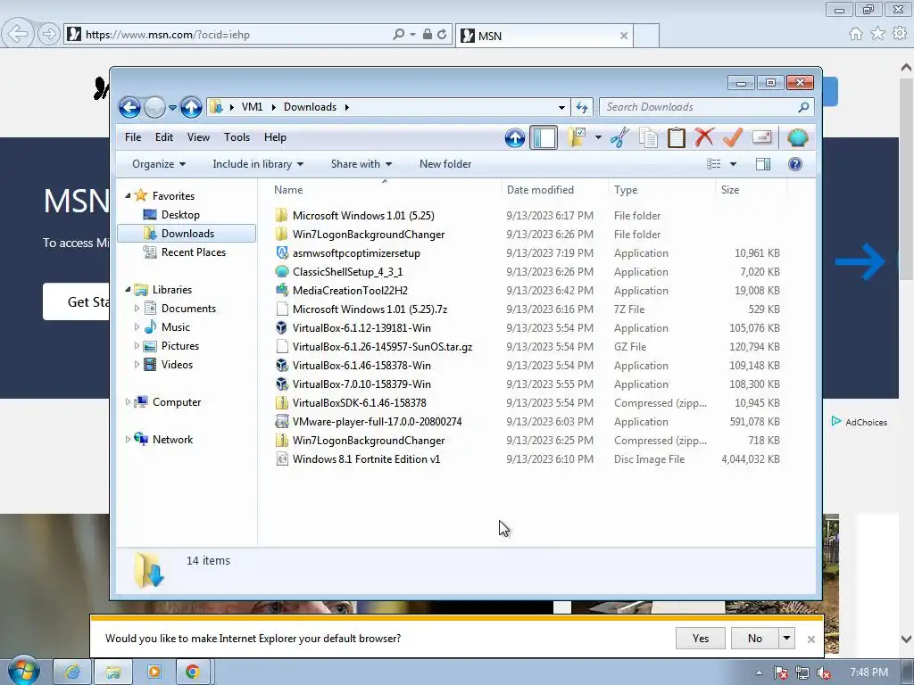Image resolution: width=914 pixels, height=685 pixels.
Task: Click the Email envelope icon in toolbar
Action: tap(762, 137)
